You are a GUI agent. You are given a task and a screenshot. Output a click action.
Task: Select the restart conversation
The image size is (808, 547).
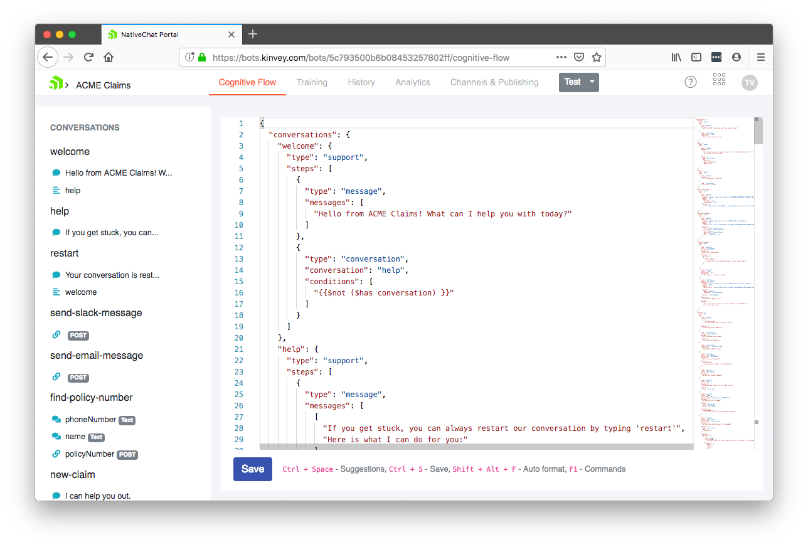[65, 253]
